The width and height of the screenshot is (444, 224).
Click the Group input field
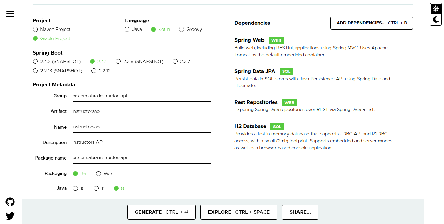(x=141, y=96)
